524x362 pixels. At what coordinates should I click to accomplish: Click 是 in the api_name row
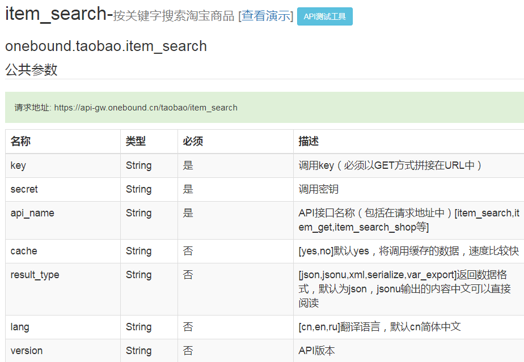(x=188, y=213)
